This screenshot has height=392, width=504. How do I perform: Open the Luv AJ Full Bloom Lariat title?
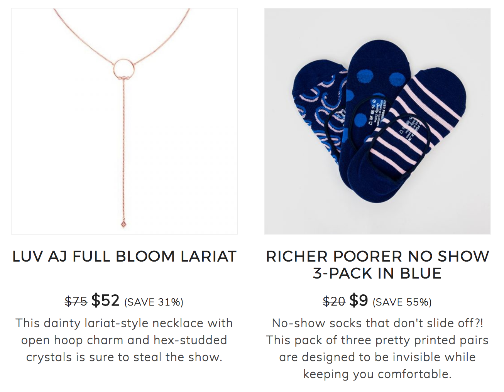pyautogui.click(x=124, y=257)
